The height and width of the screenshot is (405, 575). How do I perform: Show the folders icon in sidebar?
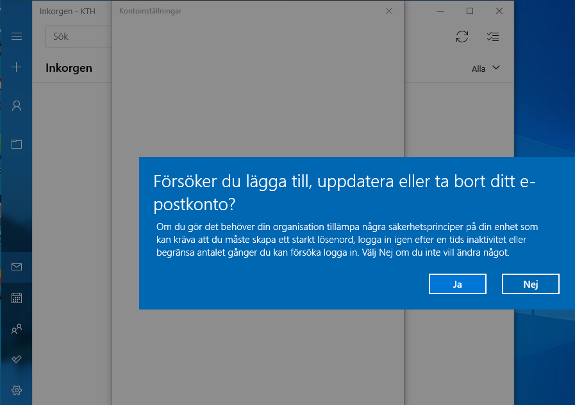17,144
